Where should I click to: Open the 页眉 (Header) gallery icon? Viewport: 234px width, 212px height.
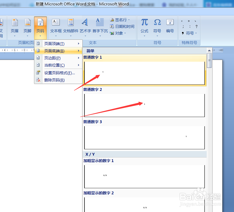[15, 22]
